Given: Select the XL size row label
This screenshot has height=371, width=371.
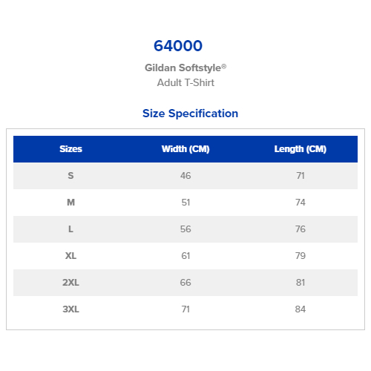Looking at the screenshot, I should tap(70, 256).
